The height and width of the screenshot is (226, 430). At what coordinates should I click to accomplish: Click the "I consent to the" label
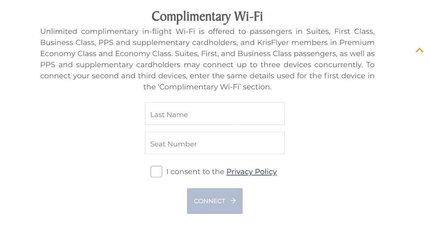[x=195, y=172]
